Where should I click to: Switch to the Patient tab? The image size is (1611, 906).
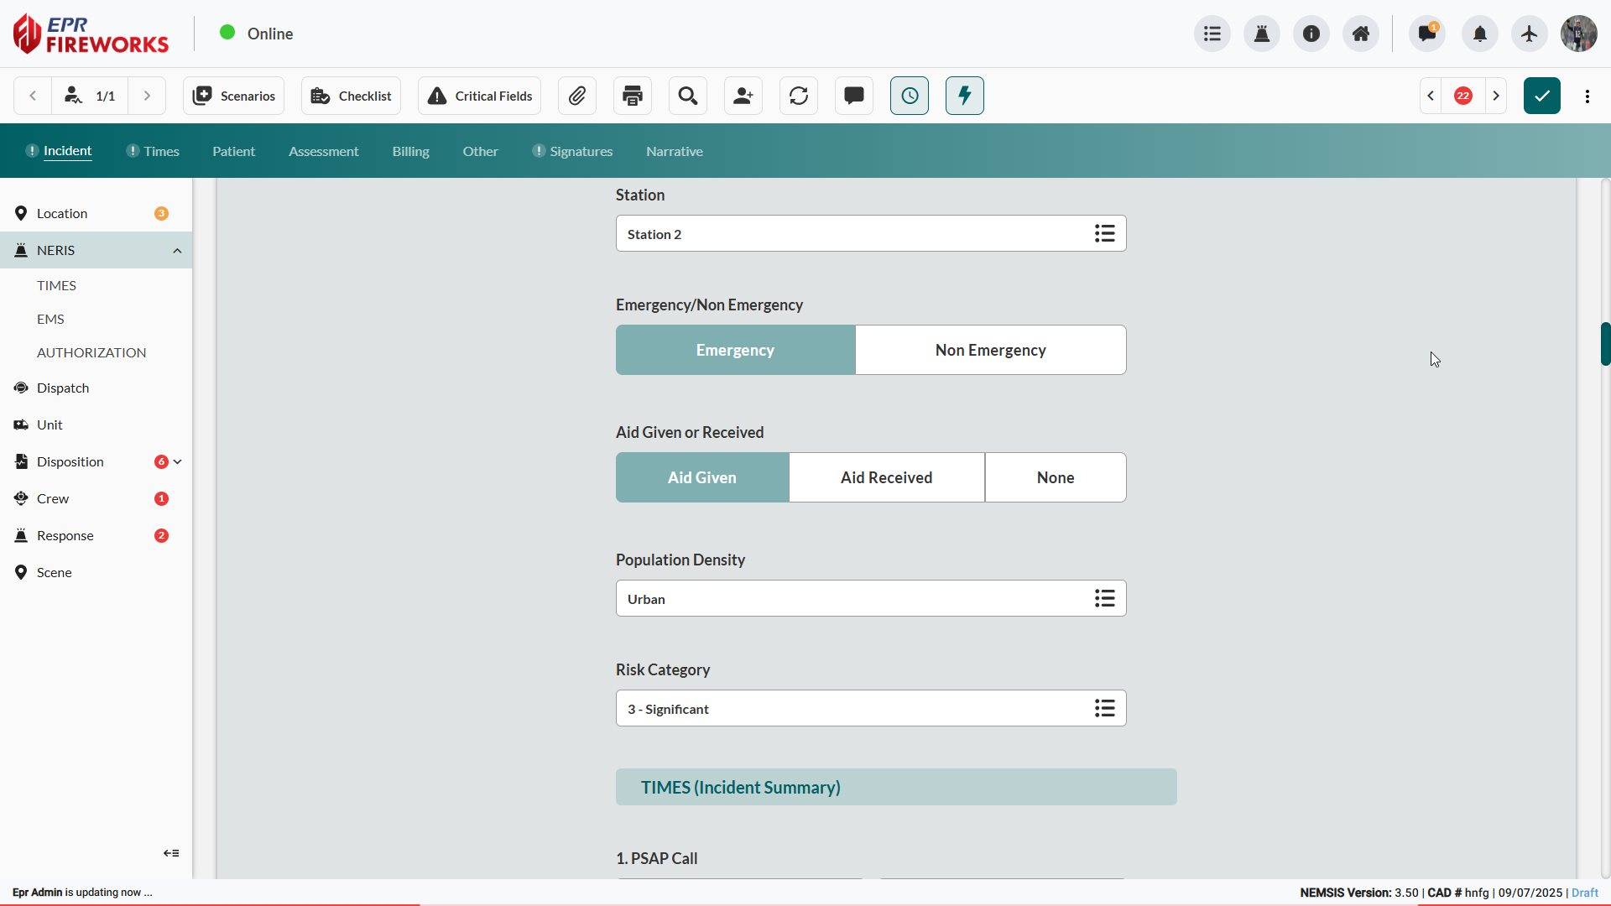point(233,151)
